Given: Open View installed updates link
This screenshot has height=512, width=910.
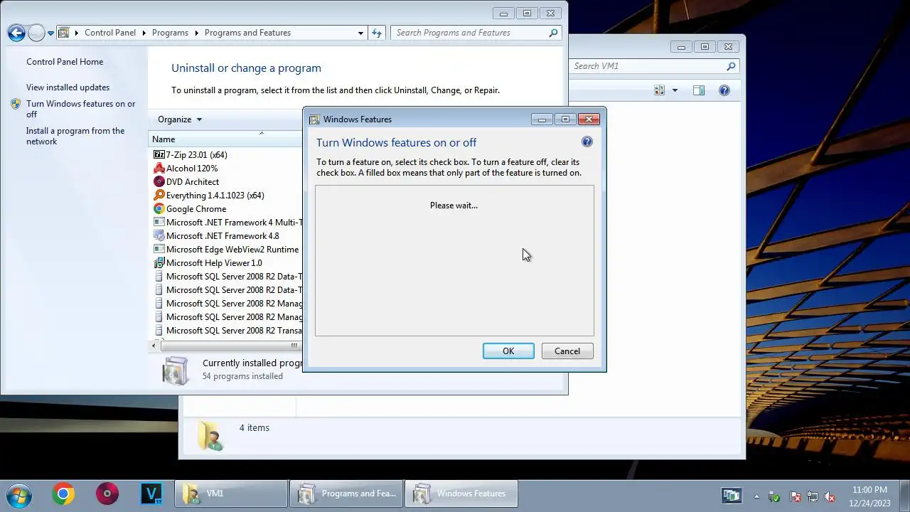Looking at the screenshot, I should coord(68,87).
